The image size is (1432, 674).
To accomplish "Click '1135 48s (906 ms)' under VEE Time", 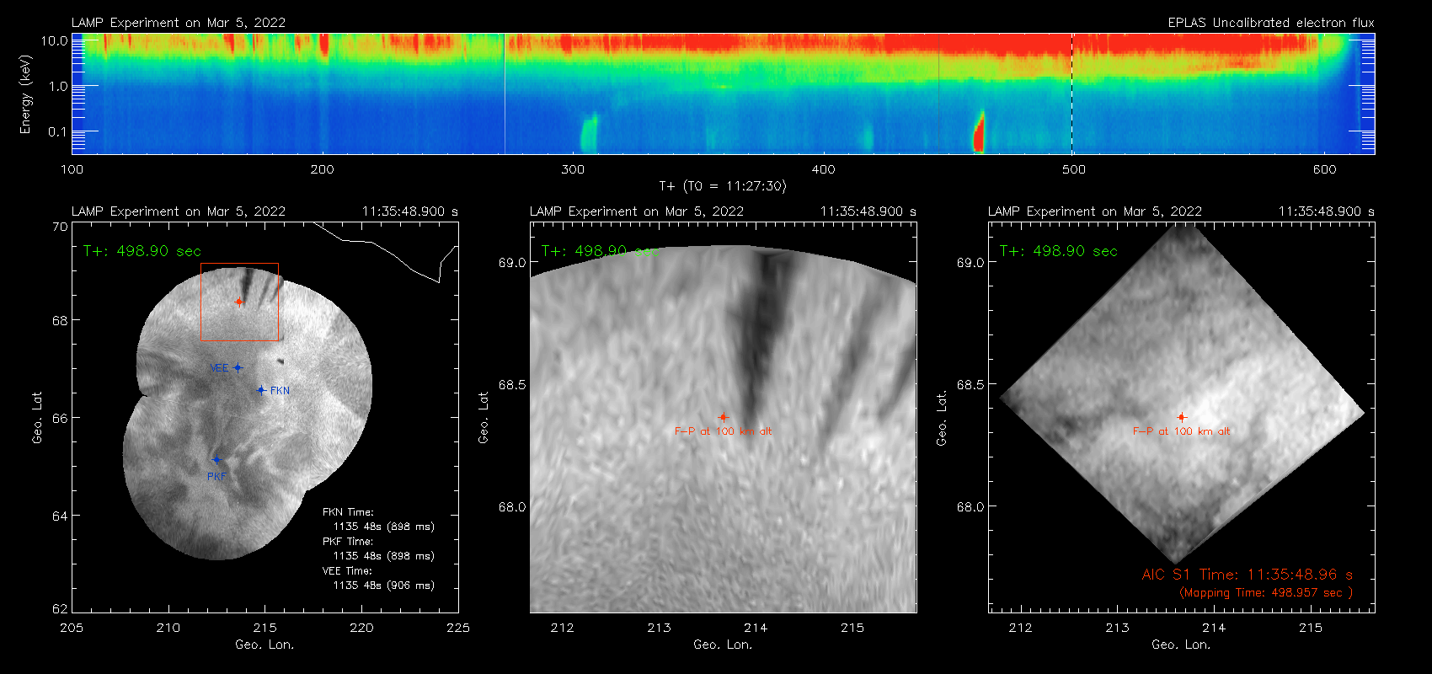I will click(x=384, y=586).
